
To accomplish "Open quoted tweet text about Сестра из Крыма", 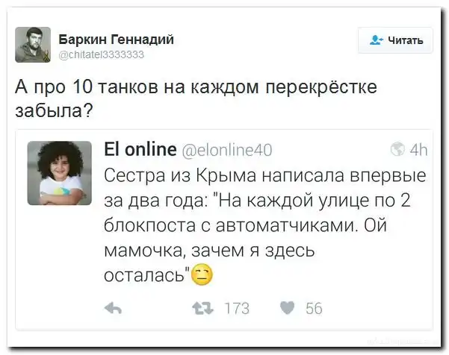I will [264, 224].
